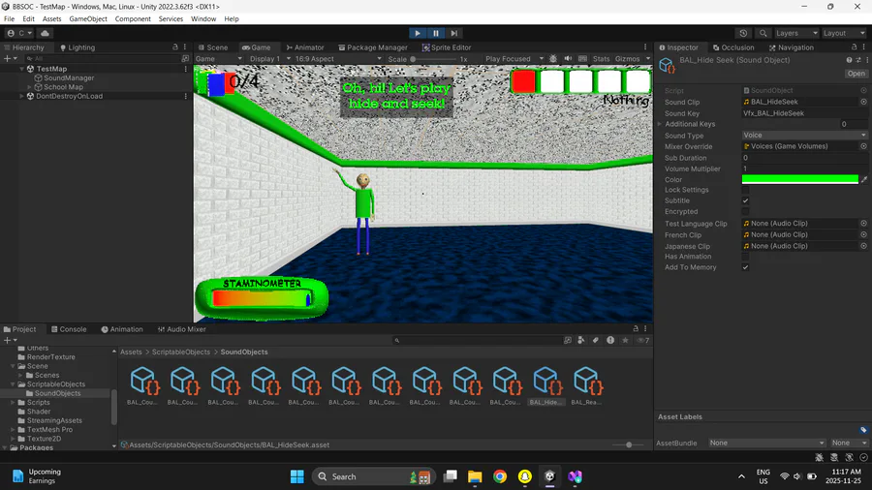This screenshot has width=872, height=490.
Task: Adjust the Project icon size slider
Action: pos(629,445)
